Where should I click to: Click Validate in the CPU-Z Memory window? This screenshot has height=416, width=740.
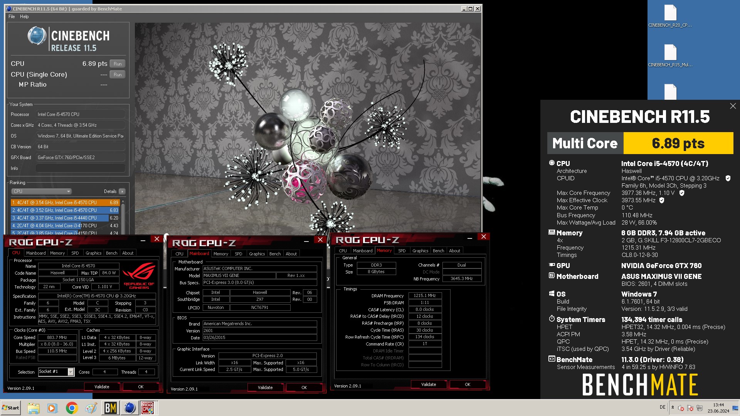[x=429, y=384]
